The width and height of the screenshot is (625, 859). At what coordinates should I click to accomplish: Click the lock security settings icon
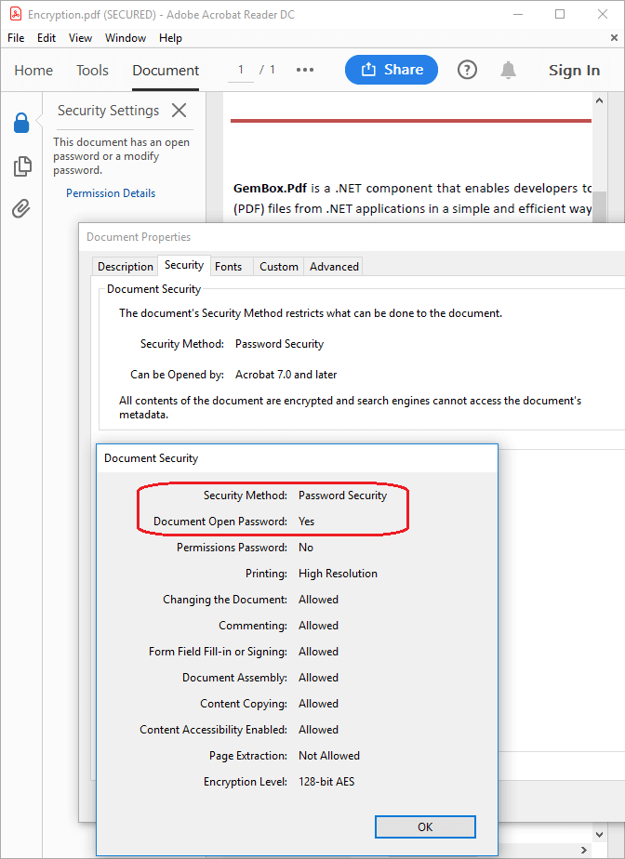coord(21,122)
